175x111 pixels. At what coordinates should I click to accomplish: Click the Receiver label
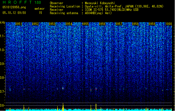point(56,10)
